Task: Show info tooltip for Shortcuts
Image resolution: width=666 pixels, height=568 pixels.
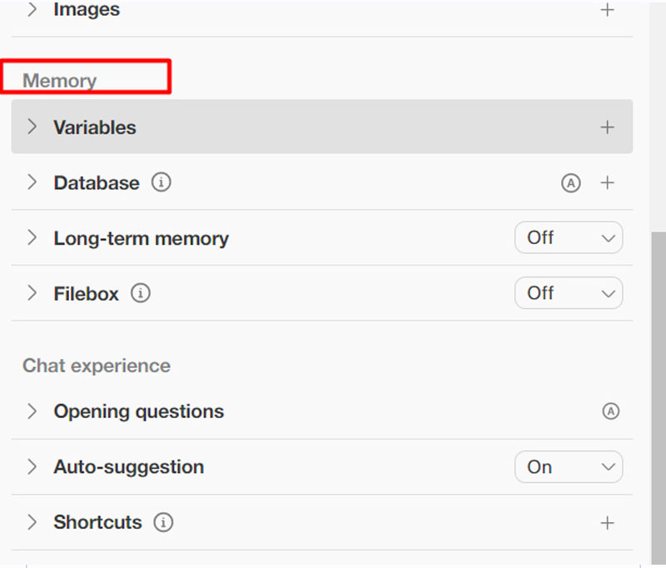Action: point(164,522)
